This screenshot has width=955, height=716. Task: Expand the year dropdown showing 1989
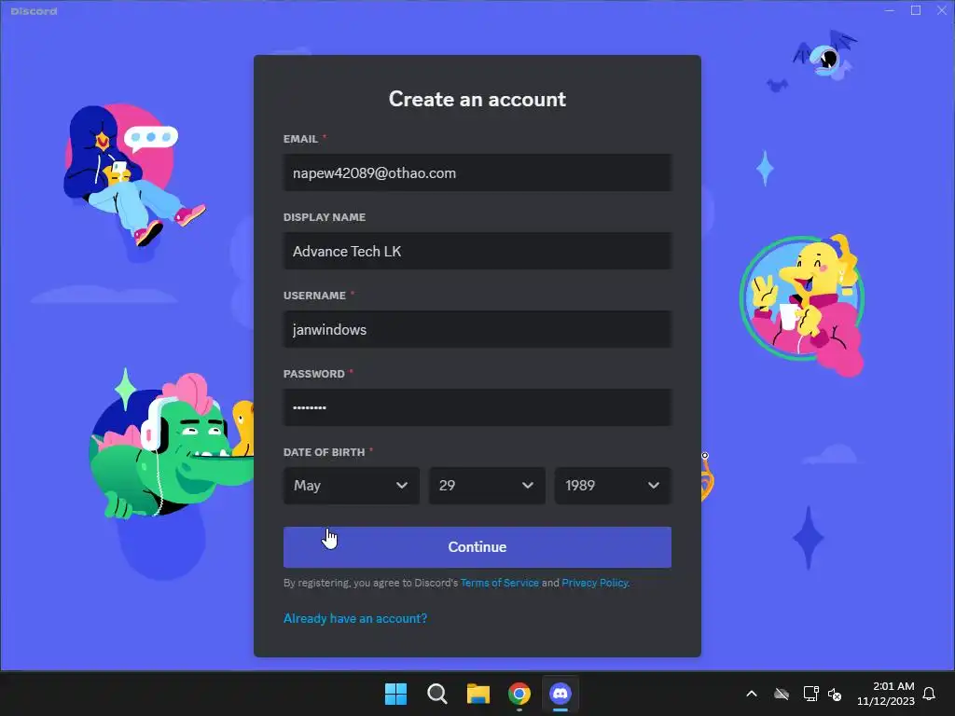613,485
